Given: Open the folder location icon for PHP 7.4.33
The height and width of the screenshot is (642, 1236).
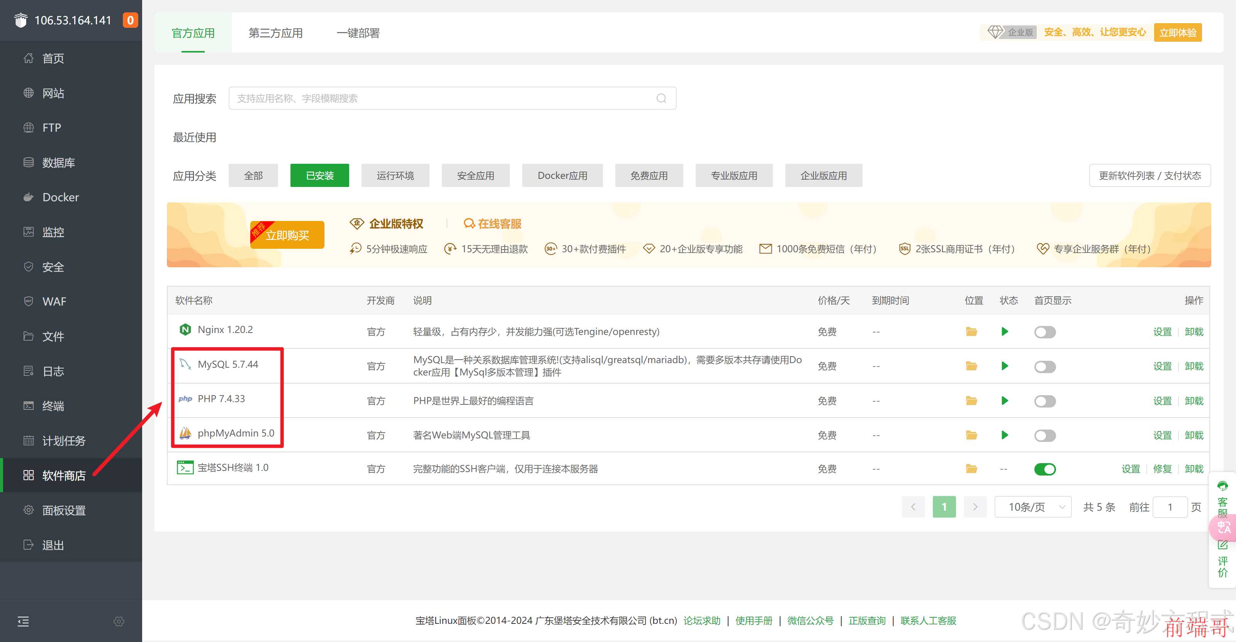Looking at the screenshot, I should 971,401.
